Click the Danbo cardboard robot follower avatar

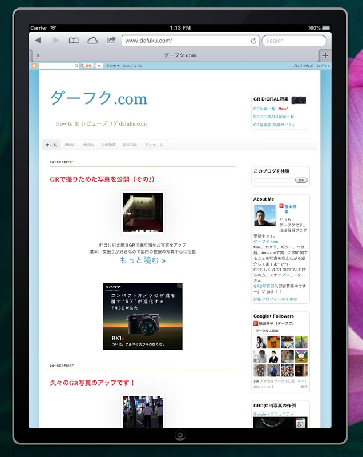[x=273, y=342]
